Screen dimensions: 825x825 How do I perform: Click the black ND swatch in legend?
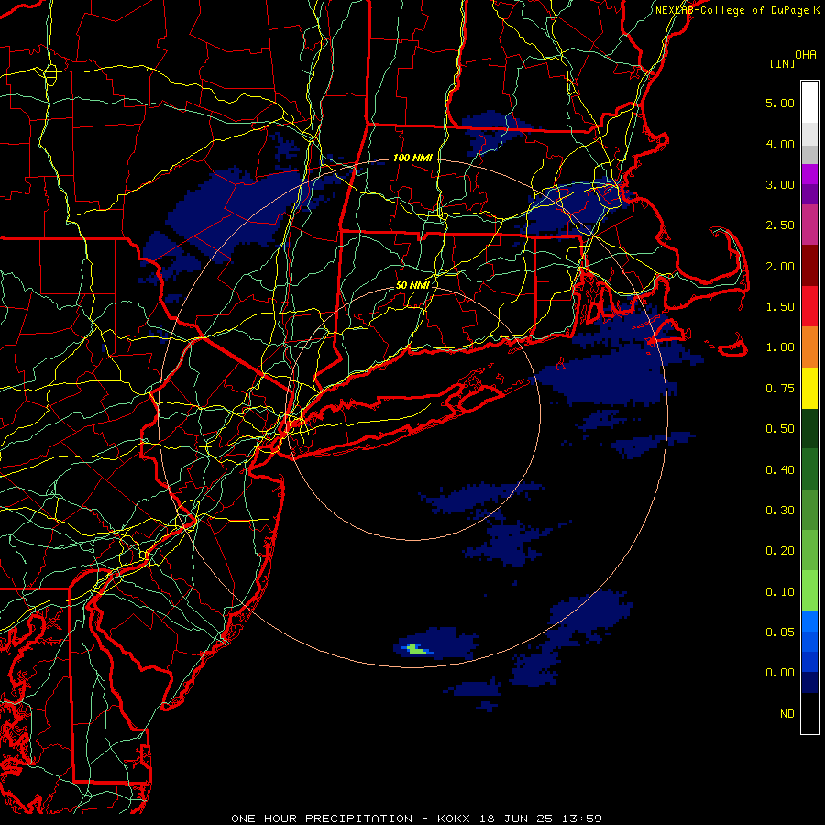pos(809,713)
